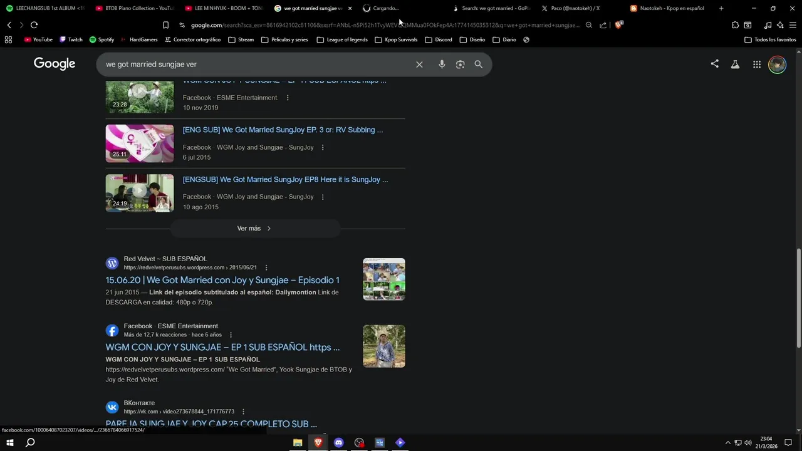Click the zoom magnifier icon in address bar

pyautogui.click(x=589, y=25)
